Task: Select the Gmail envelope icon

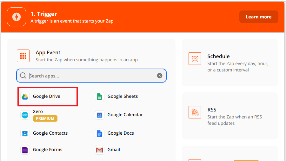Action: click(x=99, y=150)
